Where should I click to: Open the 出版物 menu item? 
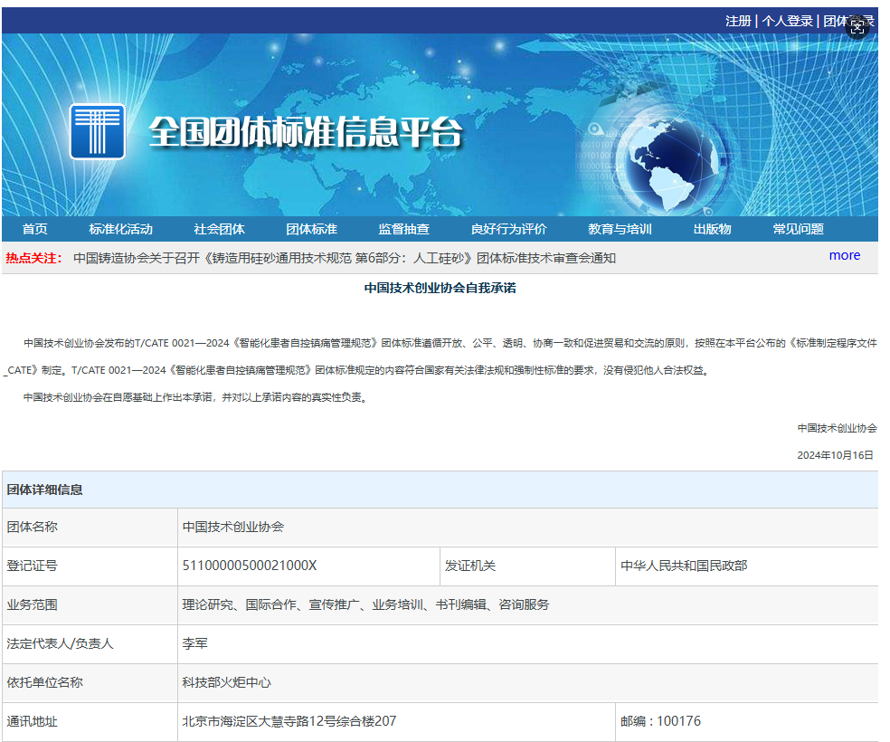point(713,229)
